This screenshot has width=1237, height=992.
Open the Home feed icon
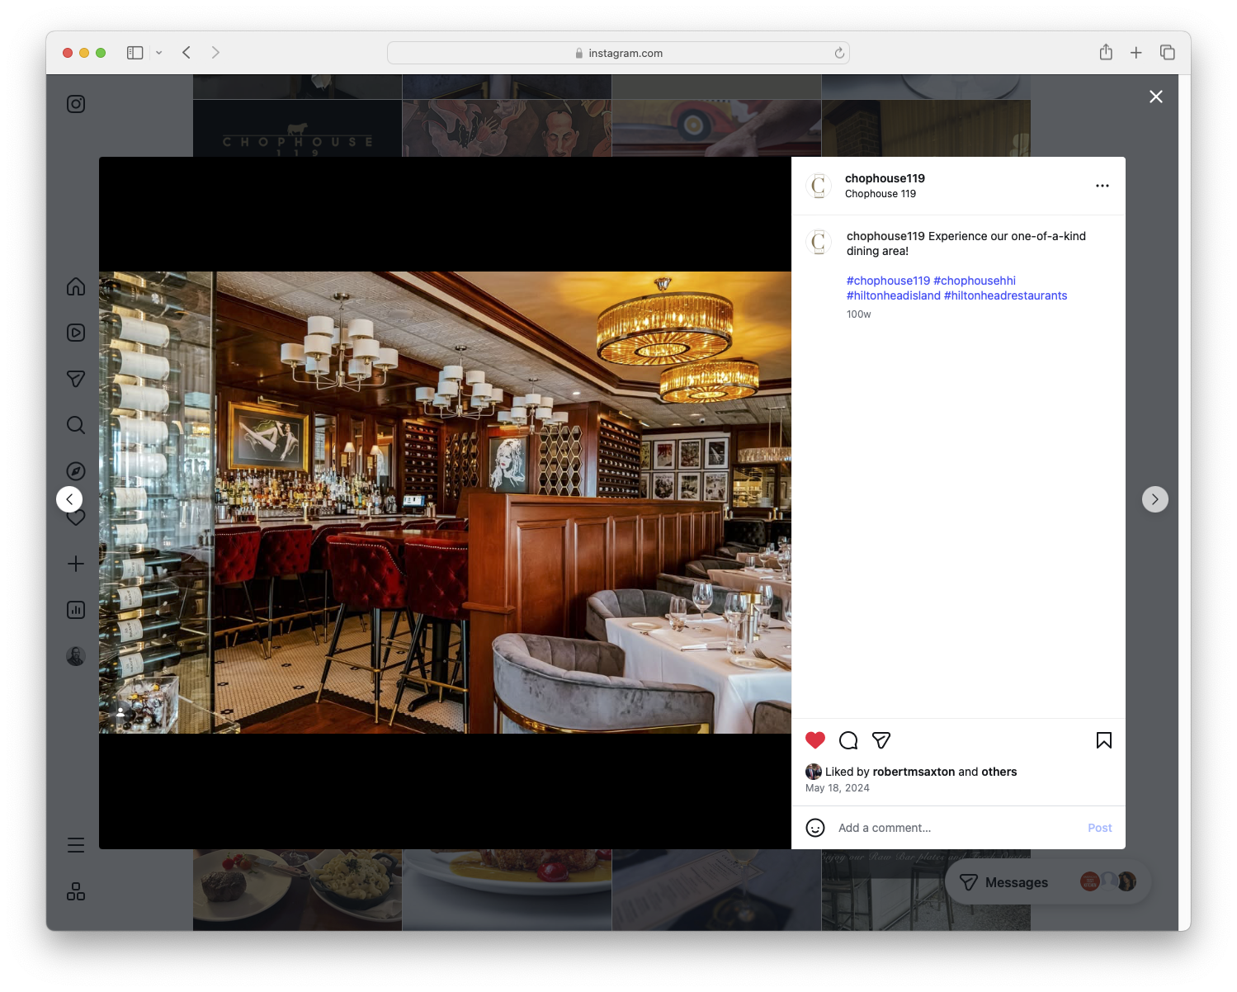click(75, 286)
